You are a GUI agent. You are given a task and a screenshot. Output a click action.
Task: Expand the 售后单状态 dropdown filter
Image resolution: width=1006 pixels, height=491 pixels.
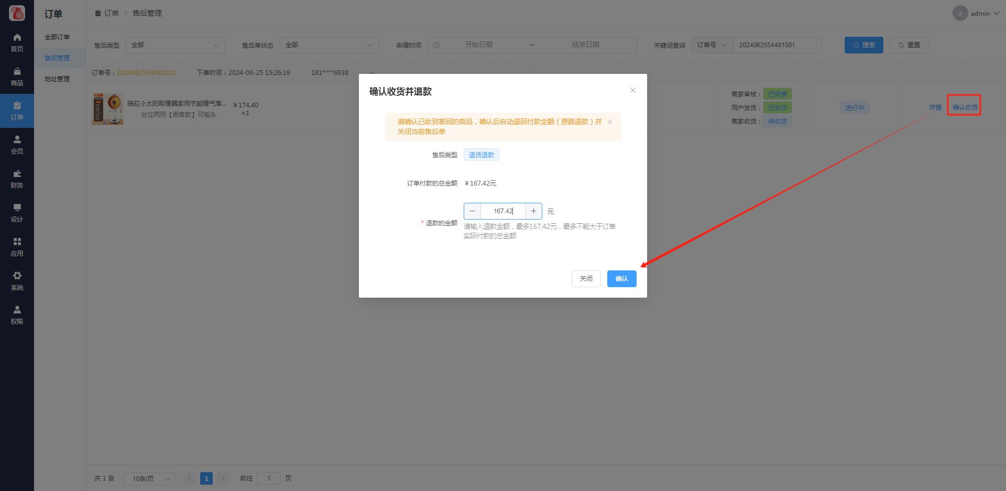(329, 45)
